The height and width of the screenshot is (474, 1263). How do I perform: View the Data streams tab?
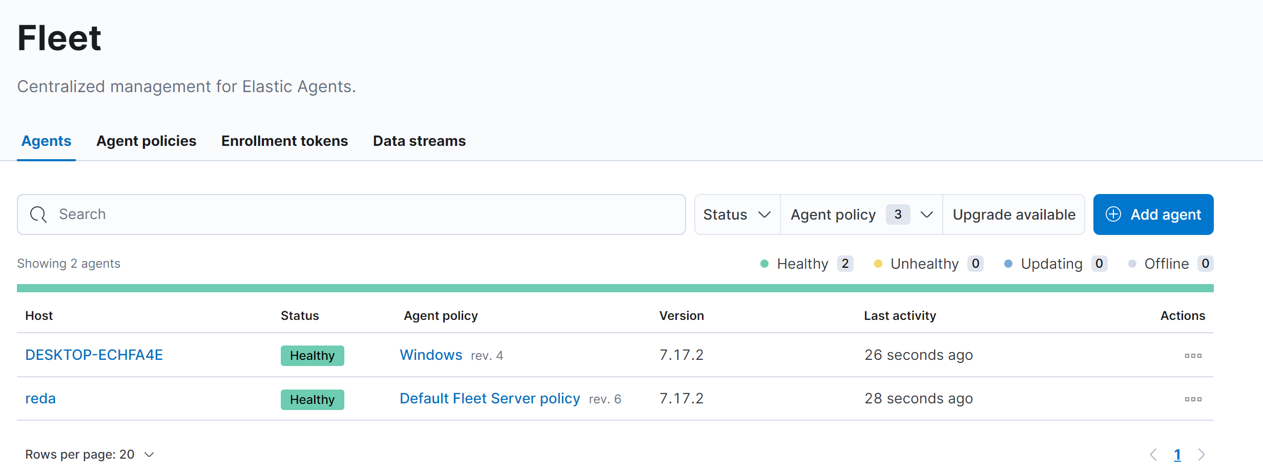coord(419,141)
